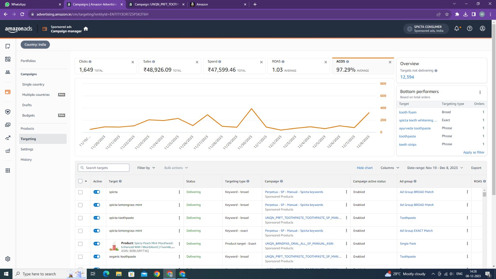Open File Explorer from taskbar

tap(119, 274)
